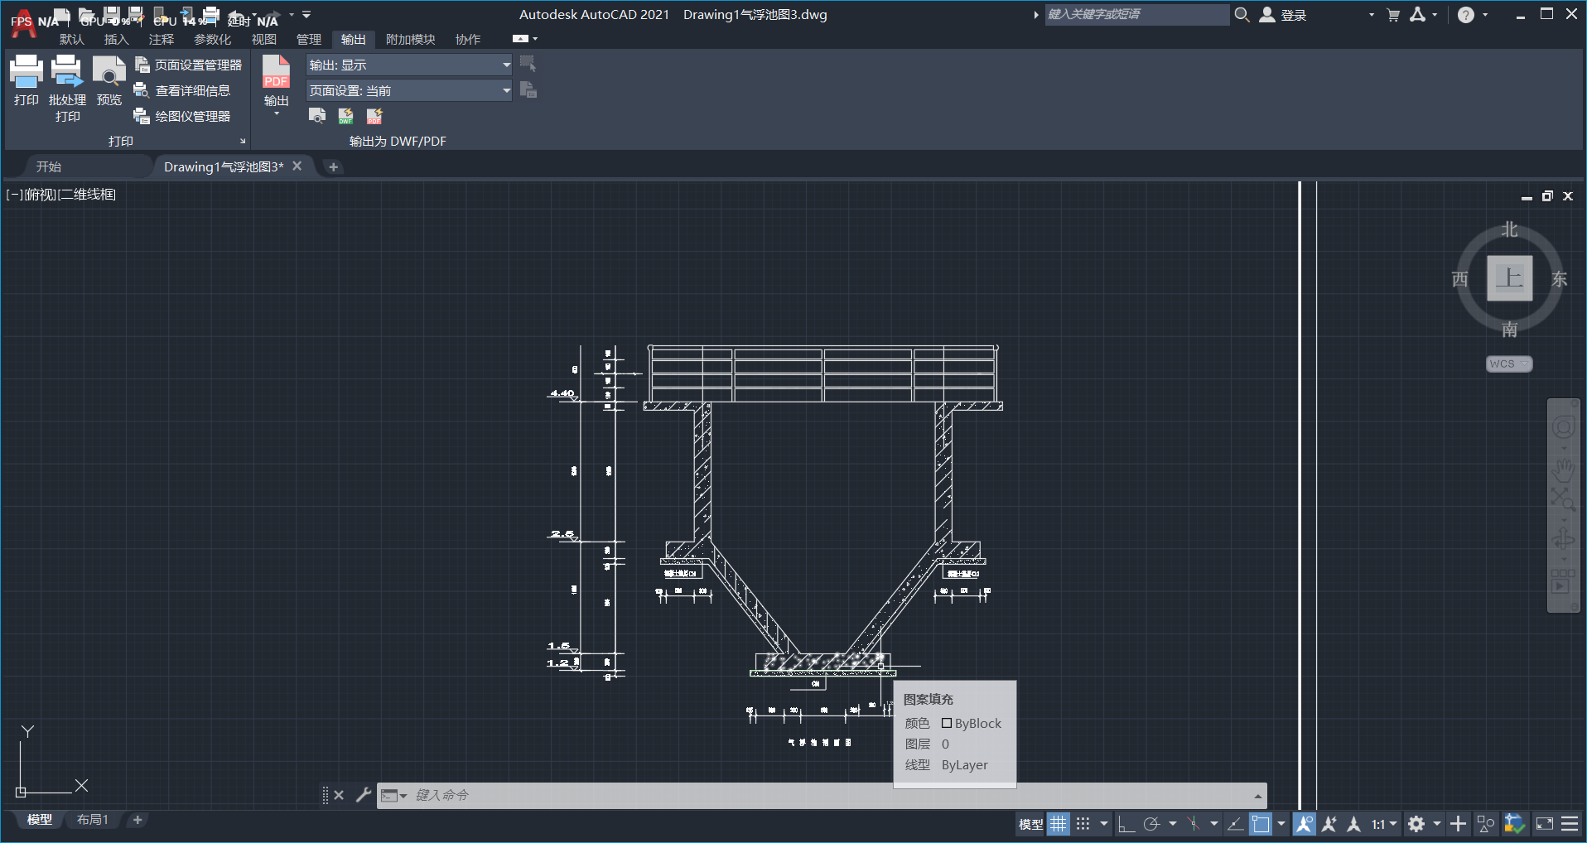Click the green DWF quick export icon
The image size is (1587, 843).
[346, 116]
